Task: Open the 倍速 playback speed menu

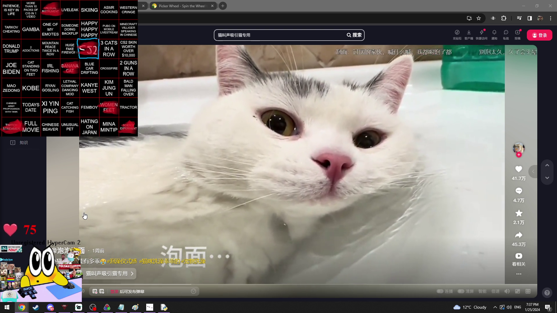Action: (496, 291)
